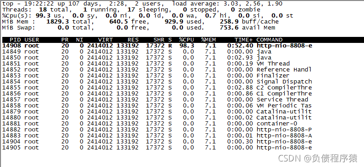Click the VIRT column header
This screenshot has height=167, width=364.
pos(106,40)
